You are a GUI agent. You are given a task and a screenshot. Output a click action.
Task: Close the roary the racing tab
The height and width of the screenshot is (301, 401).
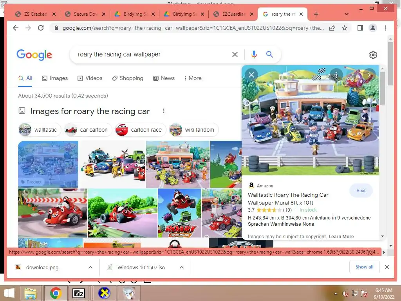coord(301,14)
